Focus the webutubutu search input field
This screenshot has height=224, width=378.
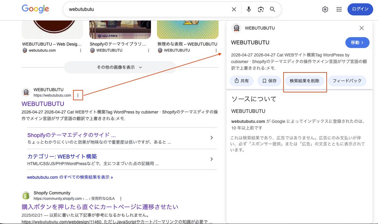tap(148, 9)
